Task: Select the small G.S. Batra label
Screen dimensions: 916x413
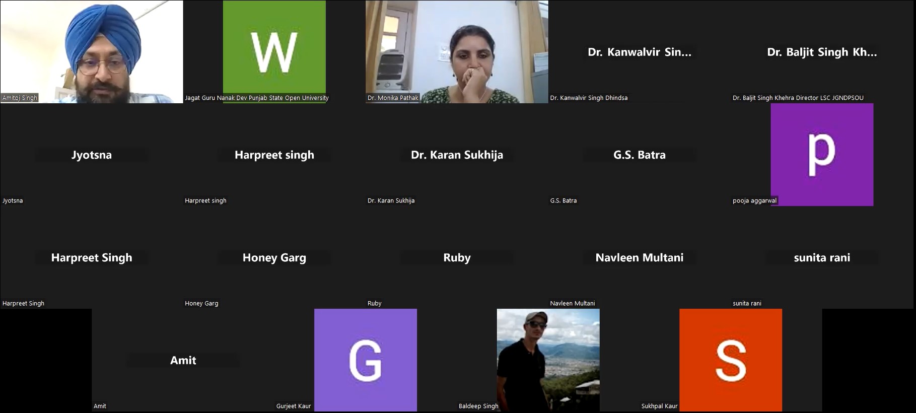Action: (x=563, y=200)
